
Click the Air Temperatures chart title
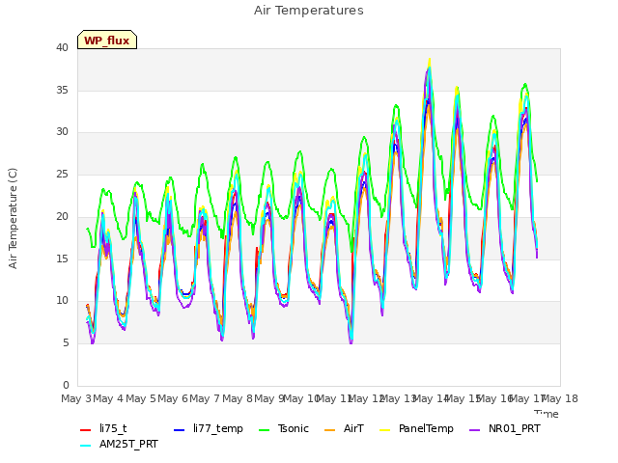(x=309, y=11)
